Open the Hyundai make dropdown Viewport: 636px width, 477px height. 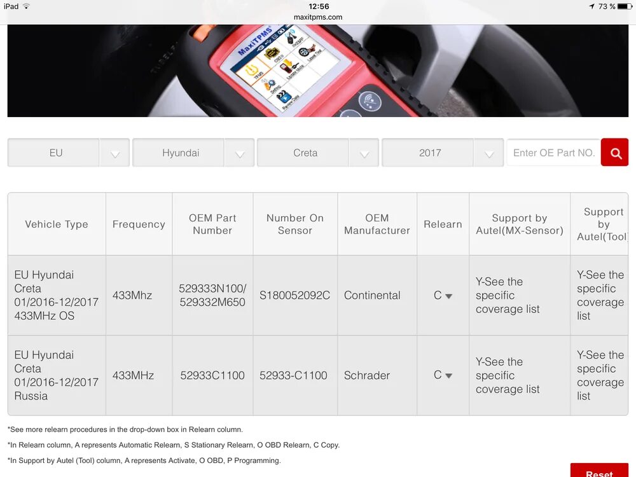coord(193,153)
